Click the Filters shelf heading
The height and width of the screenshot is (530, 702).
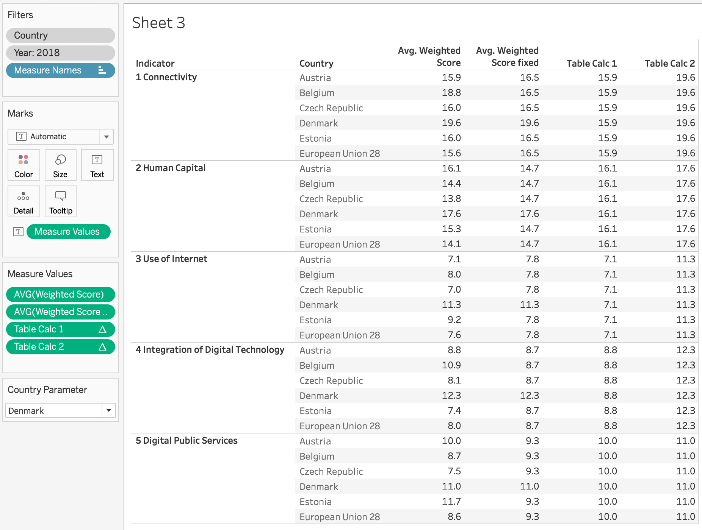[20, 15]
